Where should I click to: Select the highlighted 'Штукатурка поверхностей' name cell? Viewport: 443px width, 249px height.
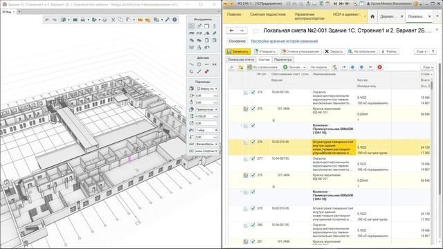334,147
